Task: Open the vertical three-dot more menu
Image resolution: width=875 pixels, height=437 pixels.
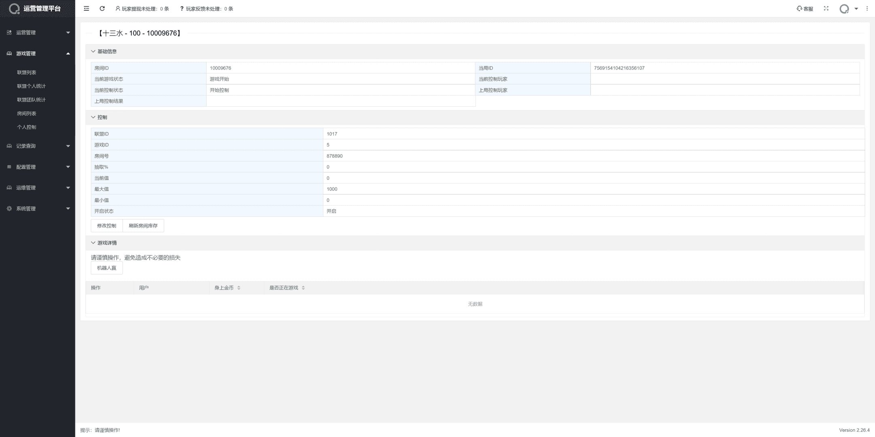Action: [867, 8]
